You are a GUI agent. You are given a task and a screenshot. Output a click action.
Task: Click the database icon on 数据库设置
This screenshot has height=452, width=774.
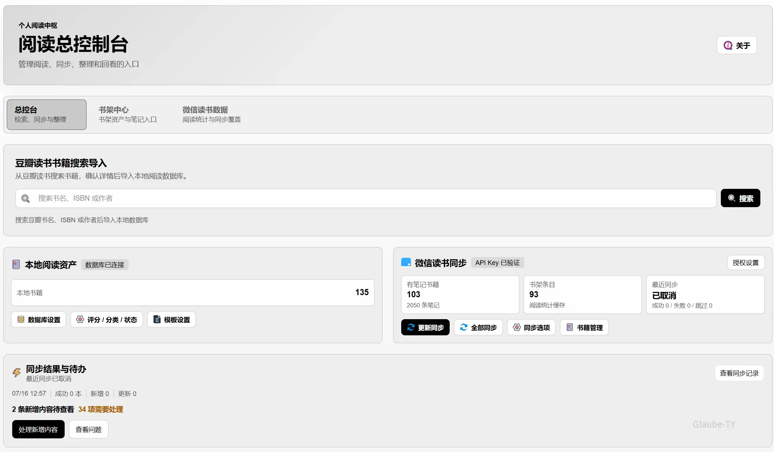pos(21,320)
